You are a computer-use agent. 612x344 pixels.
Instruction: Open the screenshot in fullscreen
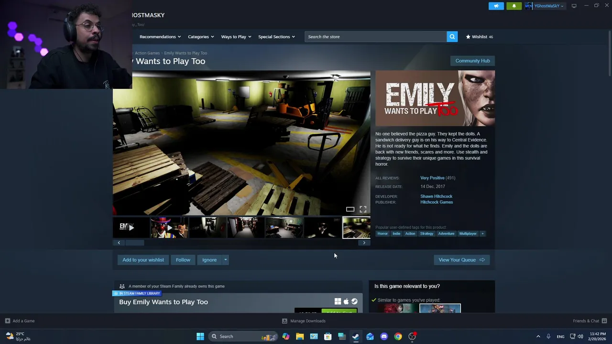click(x=363, y=209)
